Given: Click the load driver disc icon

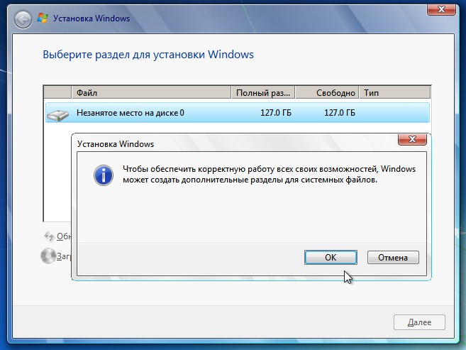Looking at the screenshot, I should click(x=48, y=256).
